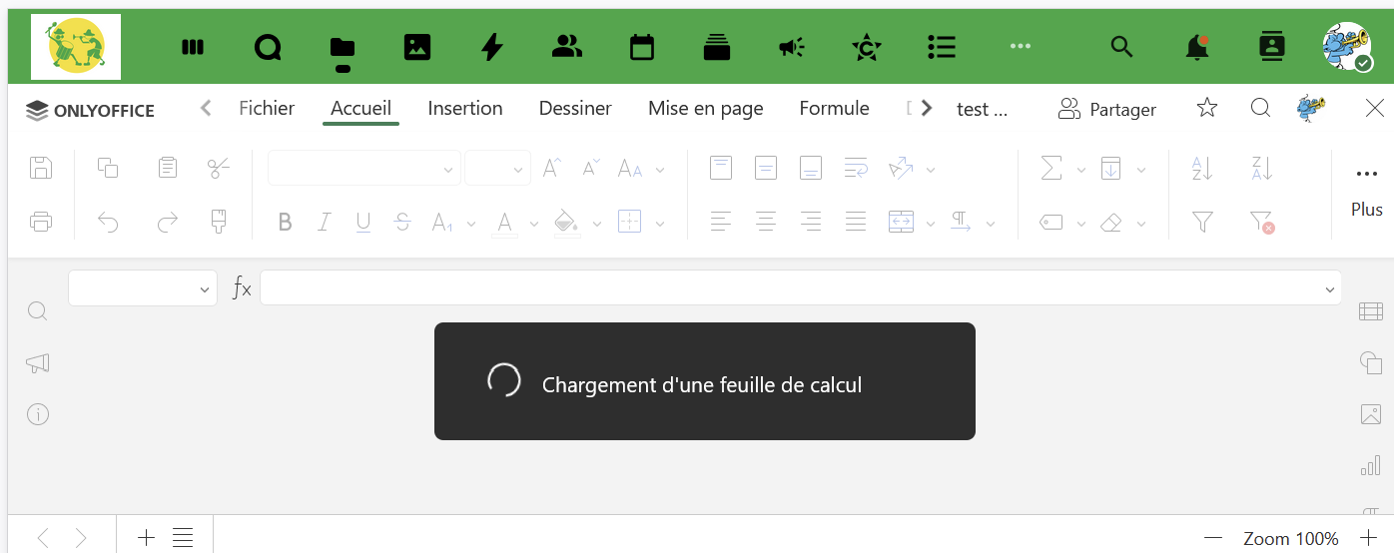This screenshot has width=1394, height=553.
Task: Toggle underline formatting
Action: click(363, 223)
